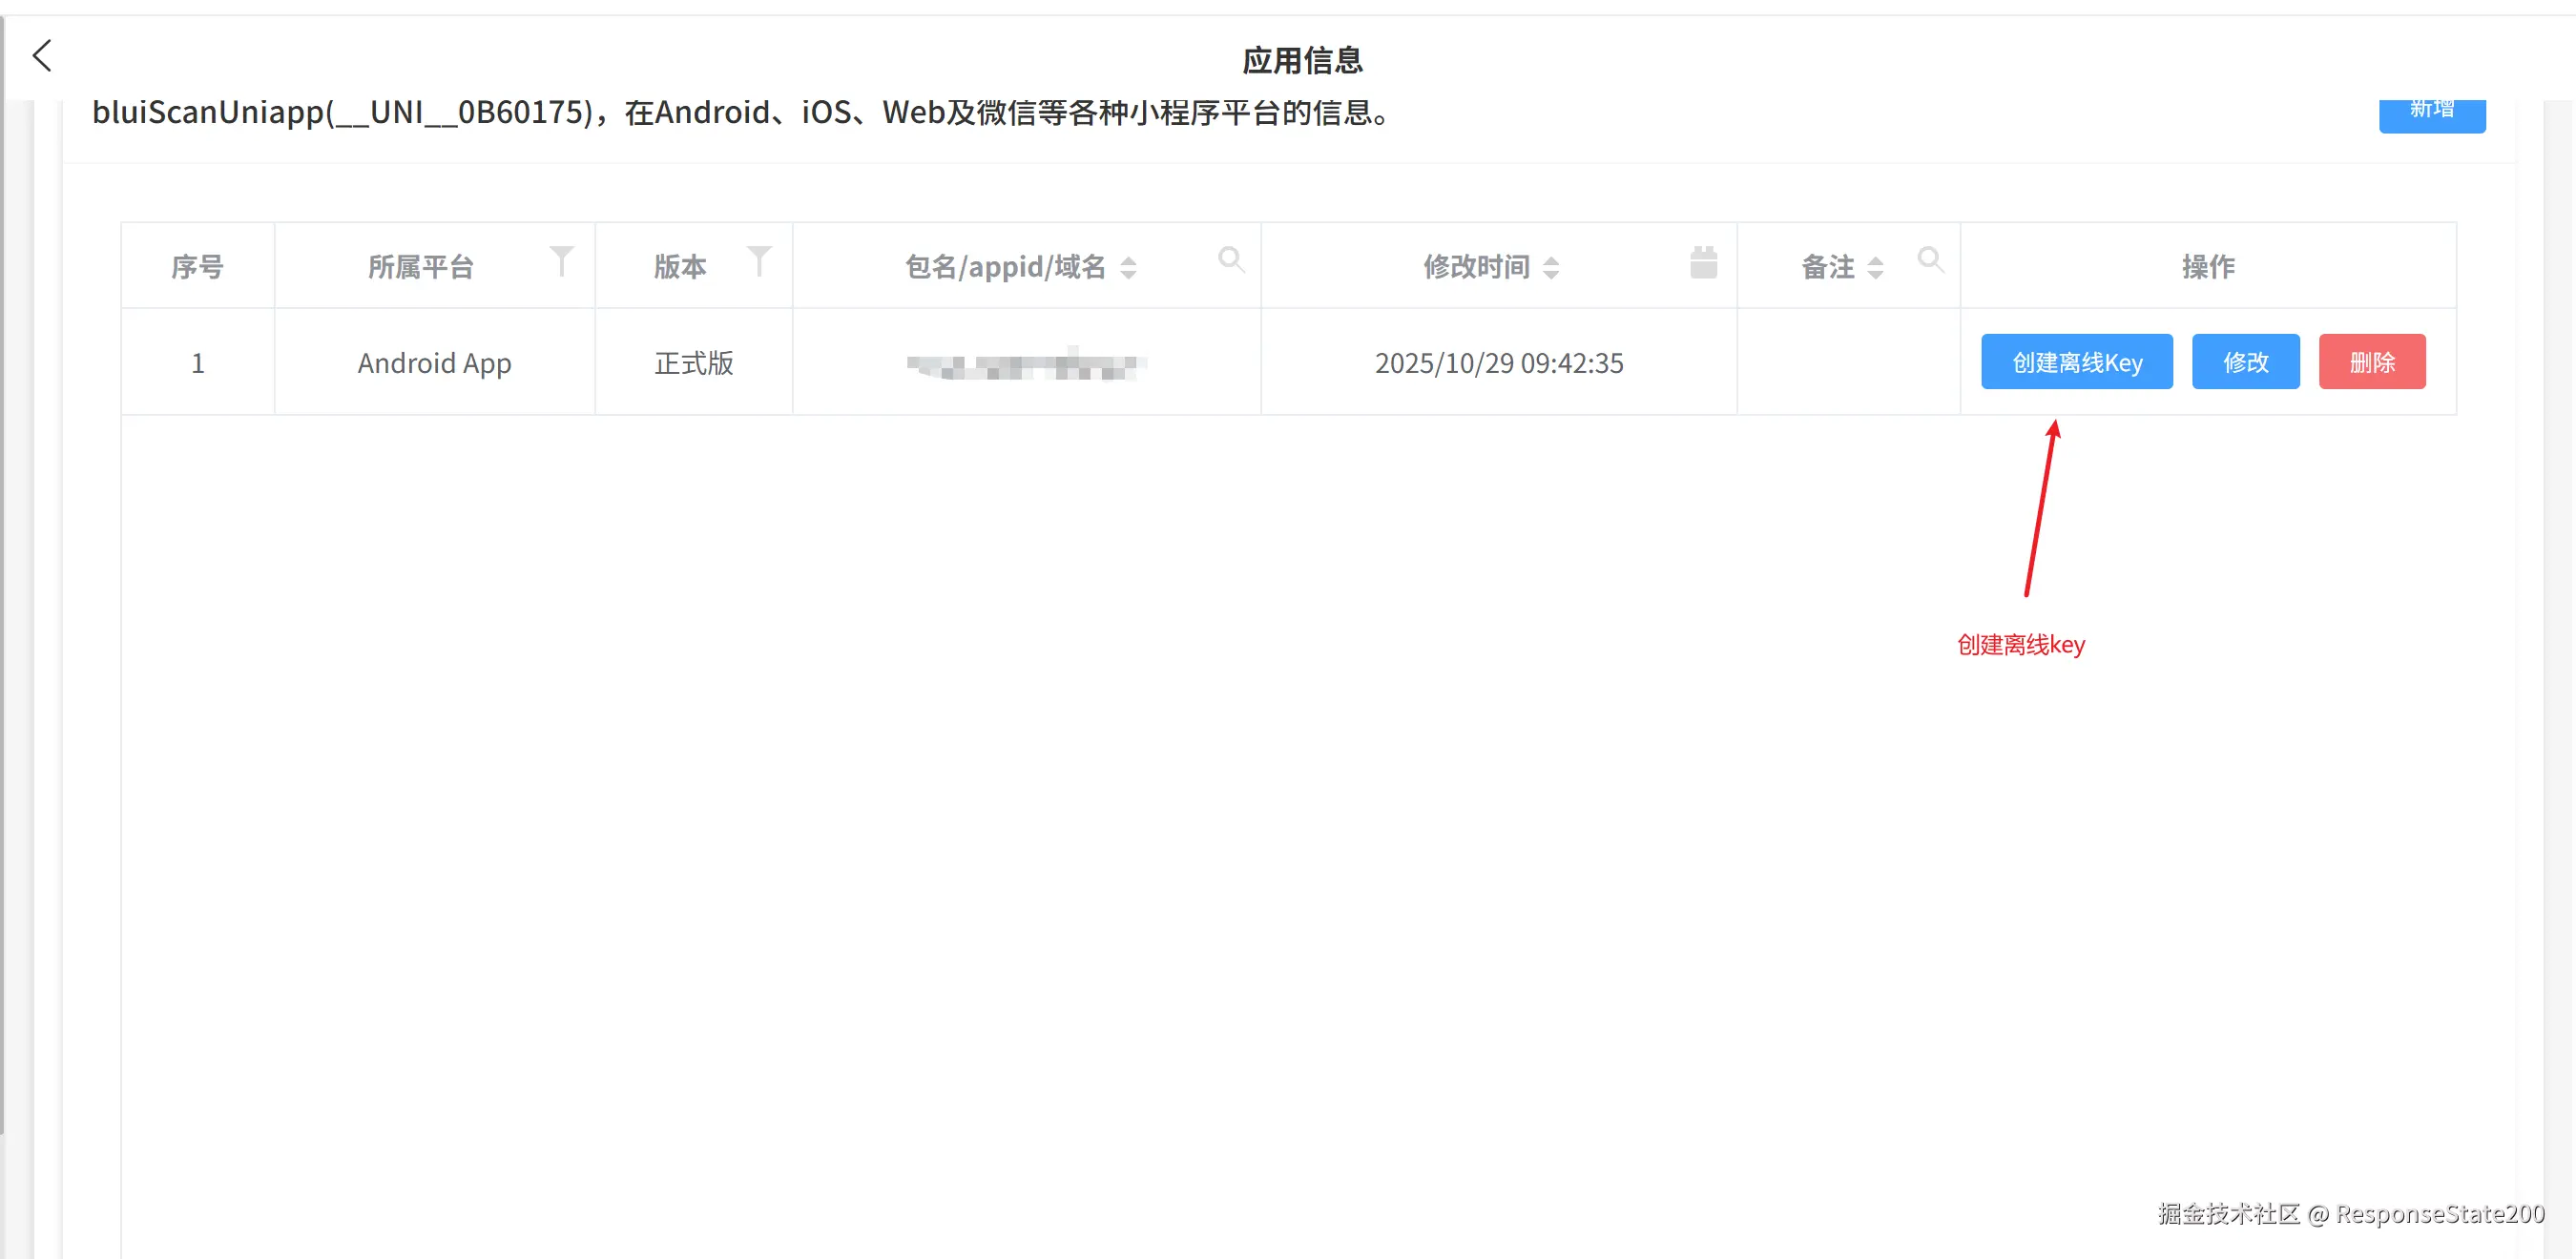This screenshot has width=2576, height=1259.
Task: Click search icon in 备注 column
Action: [1930, 261]
